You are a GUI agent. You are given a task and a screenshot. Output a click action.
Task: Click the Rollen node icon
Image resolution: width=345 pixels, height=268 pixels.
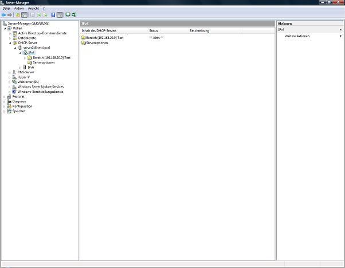(10, 28)
